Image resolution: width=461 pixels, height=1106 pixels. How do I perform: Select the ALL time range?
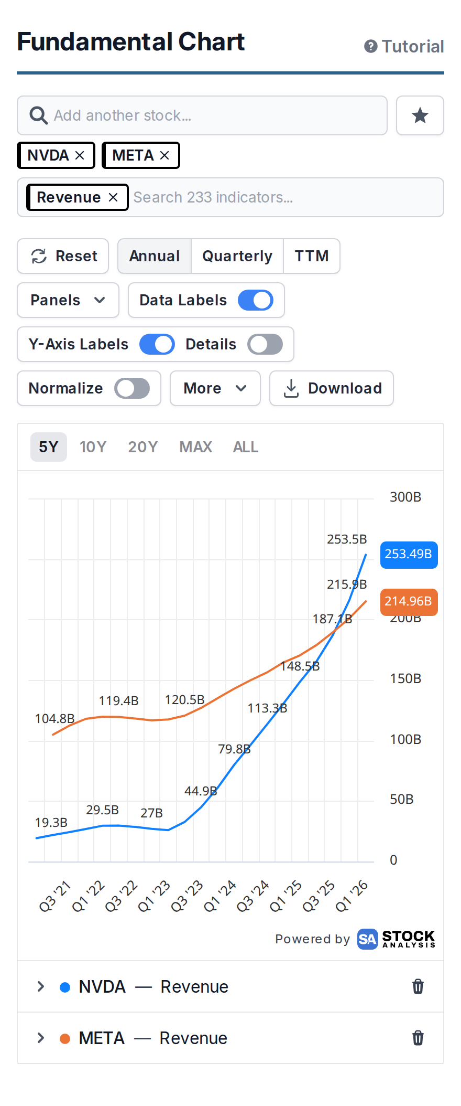(x=246, y=447)
